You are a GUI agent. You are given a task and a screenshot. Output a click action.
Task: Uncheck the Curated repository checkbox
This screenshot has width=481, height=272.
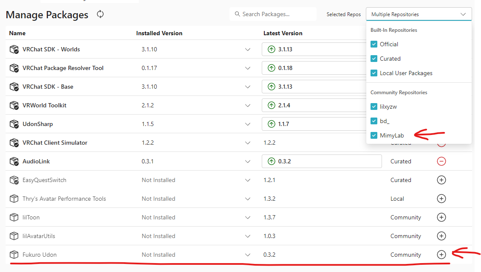[x=373, y=59]
